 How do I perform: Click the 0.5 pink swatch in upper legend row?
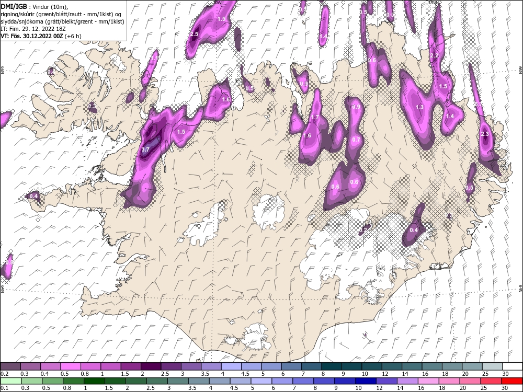pos(71,367)
